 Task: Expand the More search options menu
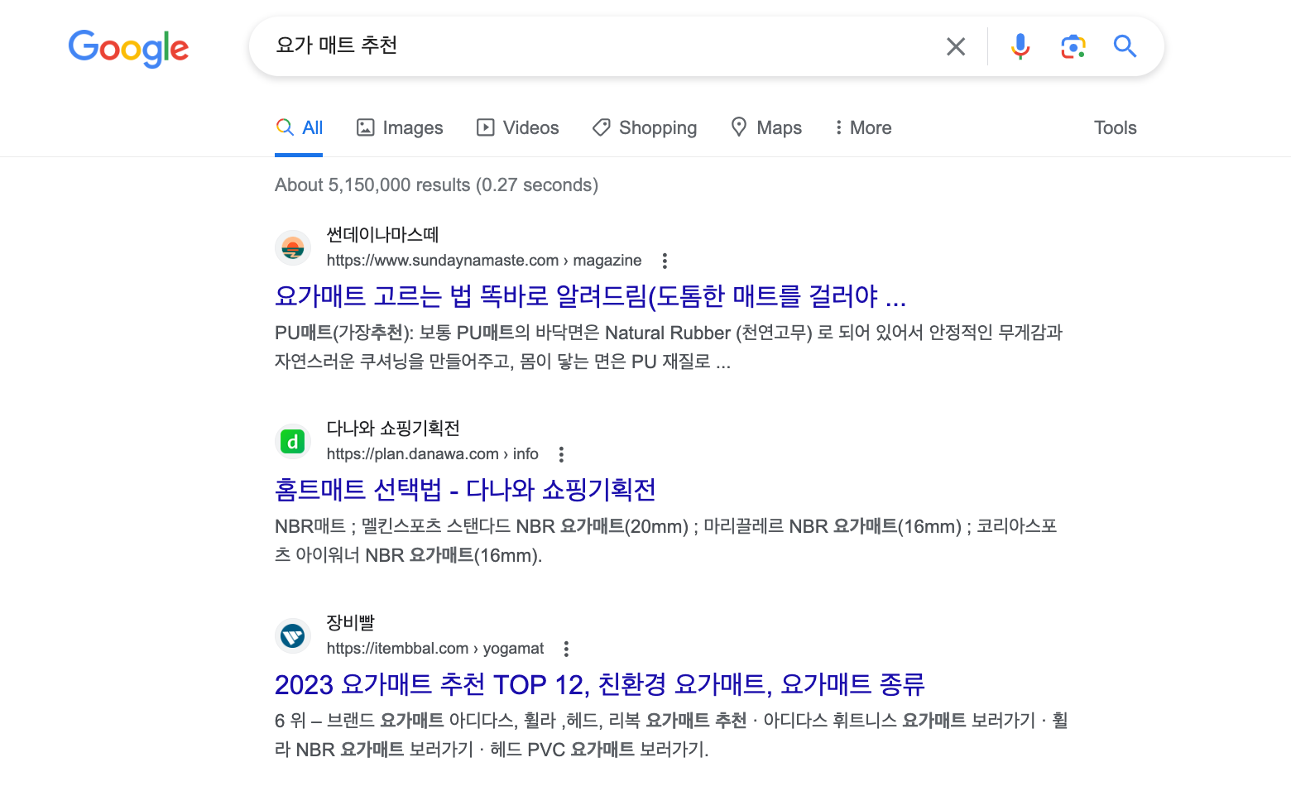pyautogui.click(x=862, y=127)
